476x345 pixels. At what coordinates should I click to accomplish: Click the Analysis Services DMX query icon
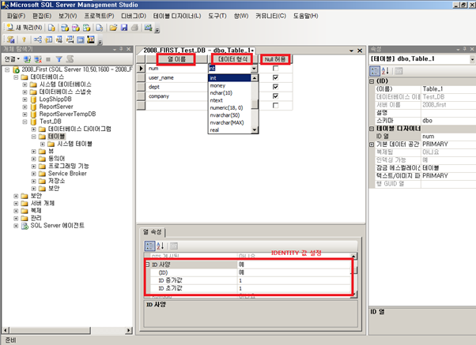[x=76, y=28]
